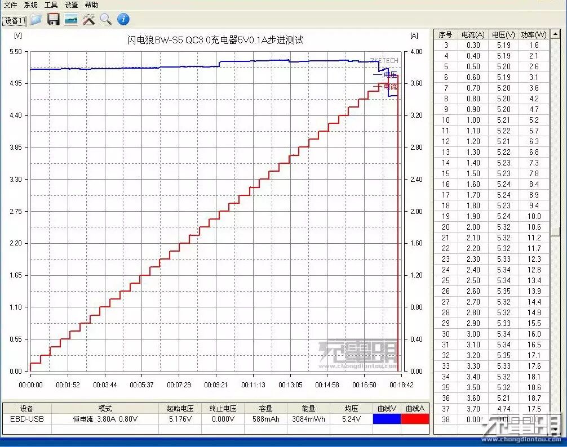Select table row 10 with 1.00 current
This screenshot has height=447, width=567.
tap(491, 120)
